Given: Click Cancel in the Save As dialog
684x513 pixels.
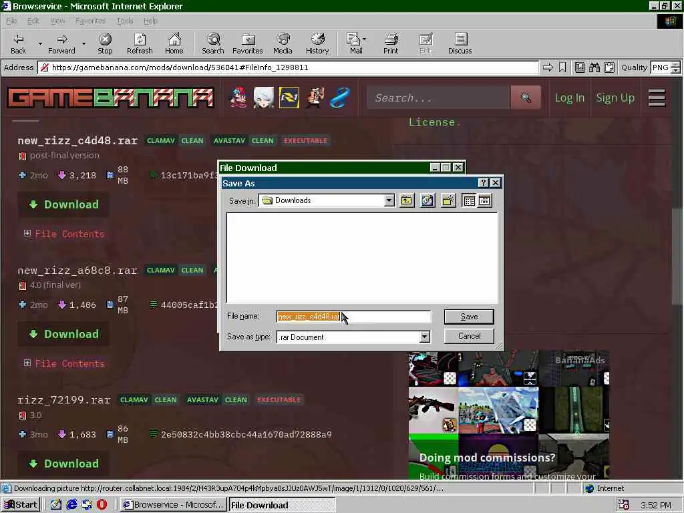Looking at the screenshot, I should click(469, 336).
